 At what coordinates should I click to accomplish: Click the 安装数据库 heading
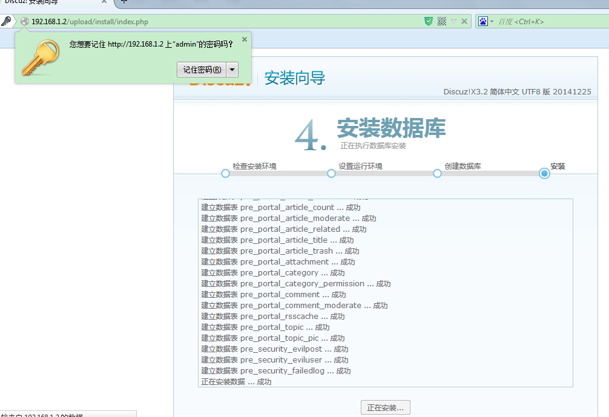[391, 128]
